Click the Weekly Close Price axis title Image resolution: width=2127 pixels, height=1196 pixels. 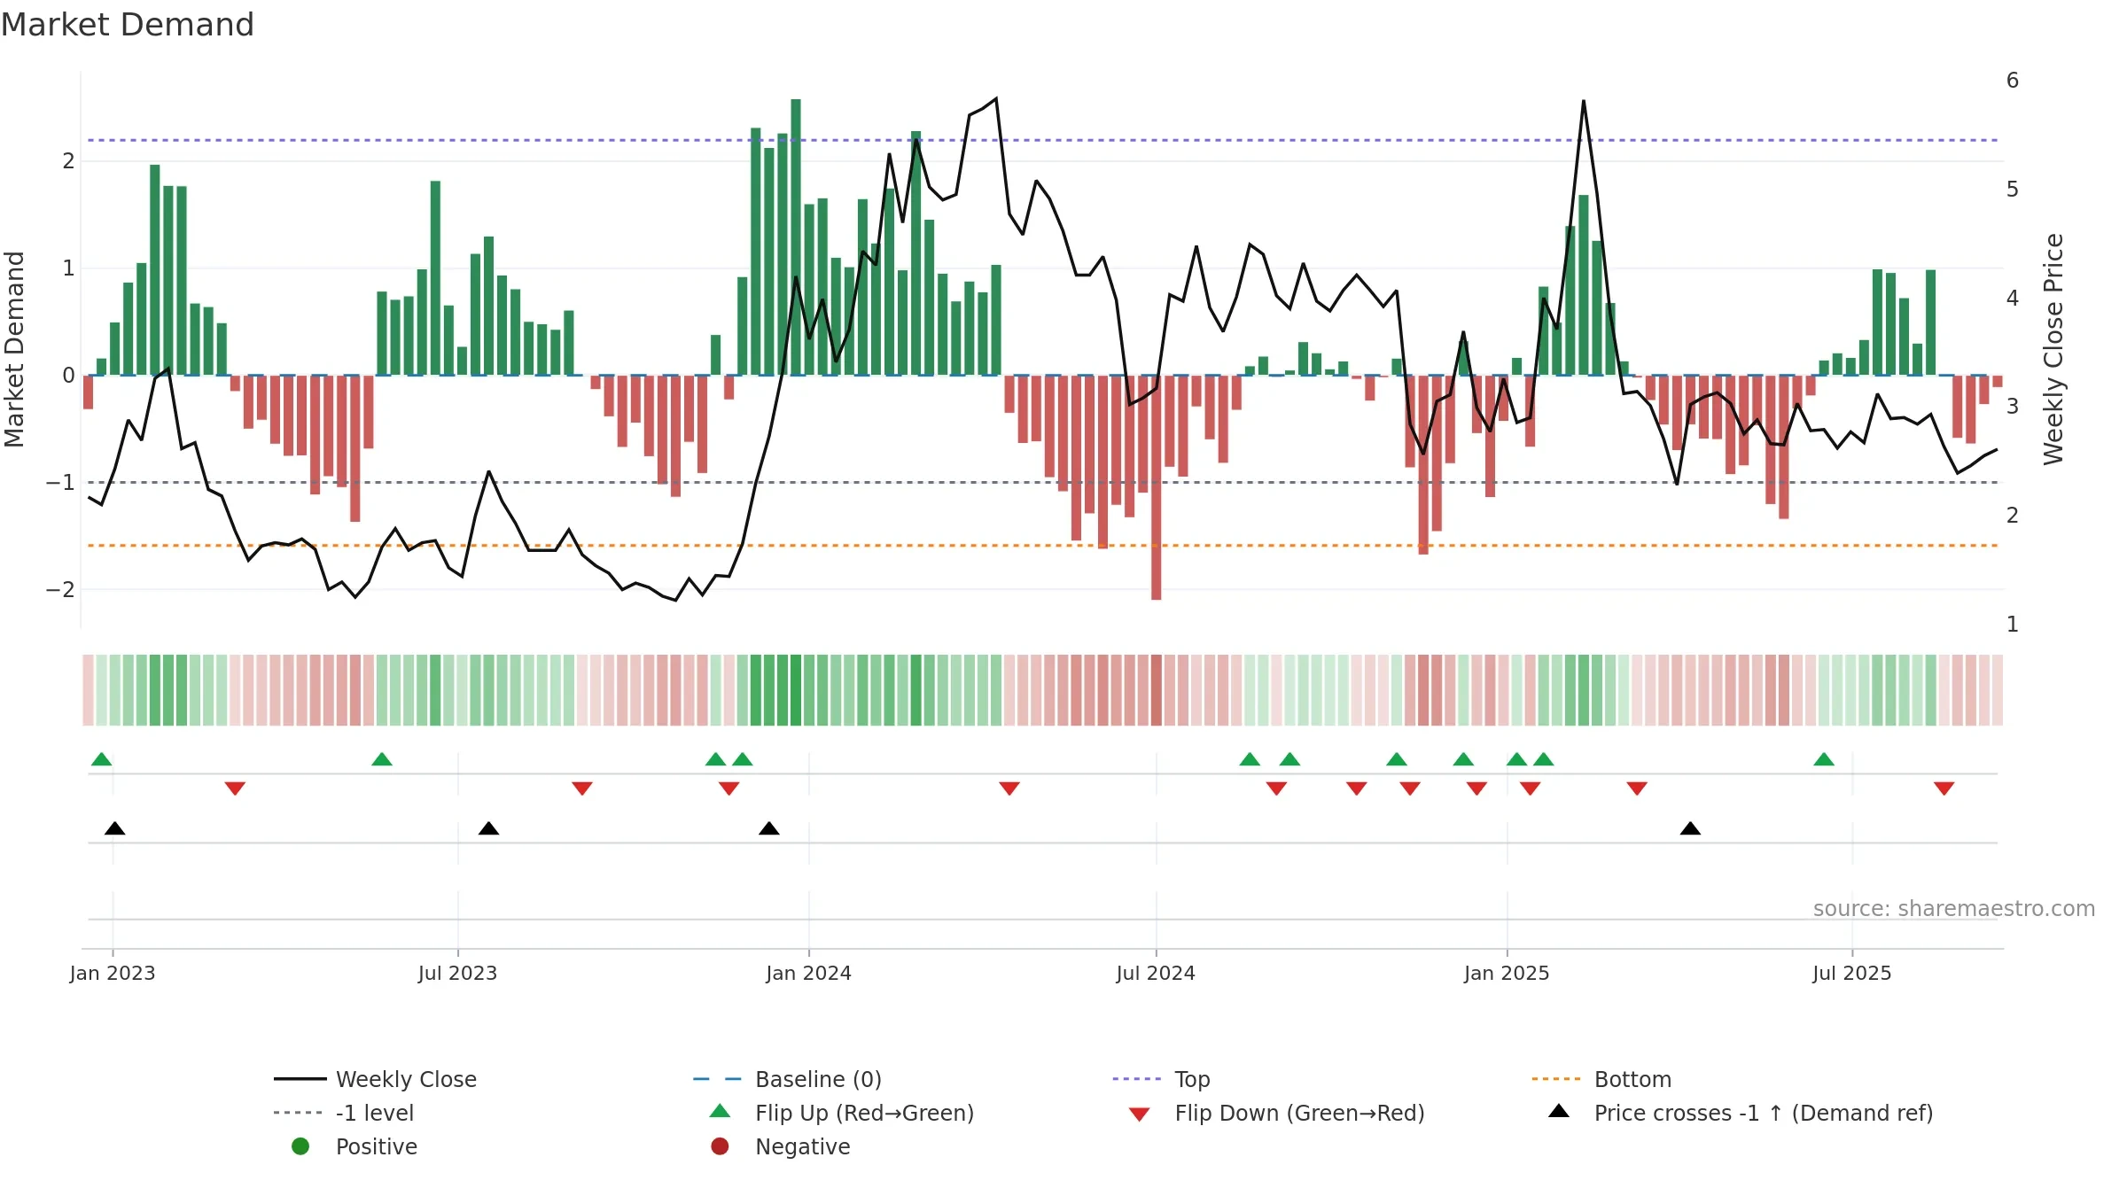[2053, 349]
